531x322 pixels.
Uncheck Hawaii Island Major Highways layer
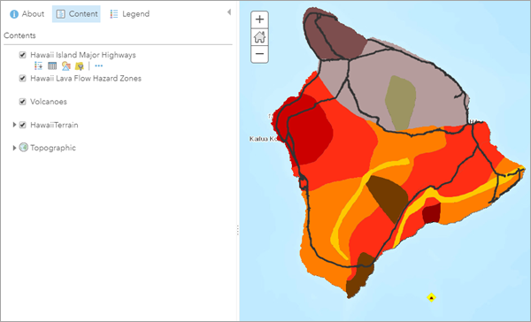(23, 55)
